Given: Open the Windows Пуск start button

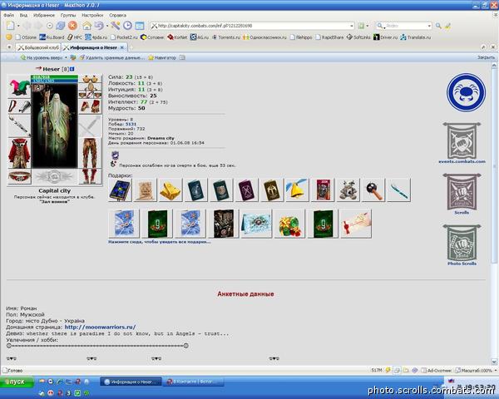Looking at the screenshot, I should click(x=17, y=382).
